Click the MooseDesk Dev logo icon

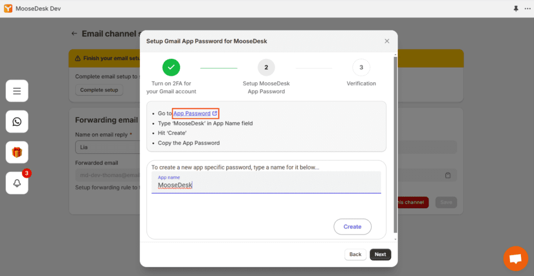pos(8,8)
